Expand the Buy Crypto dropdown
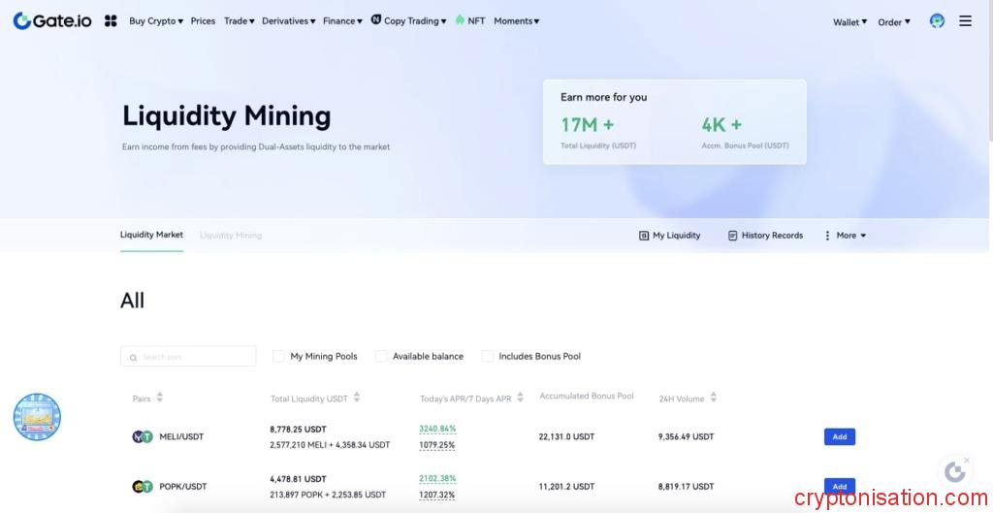This screenshot has width=993, height=513. 156,21
